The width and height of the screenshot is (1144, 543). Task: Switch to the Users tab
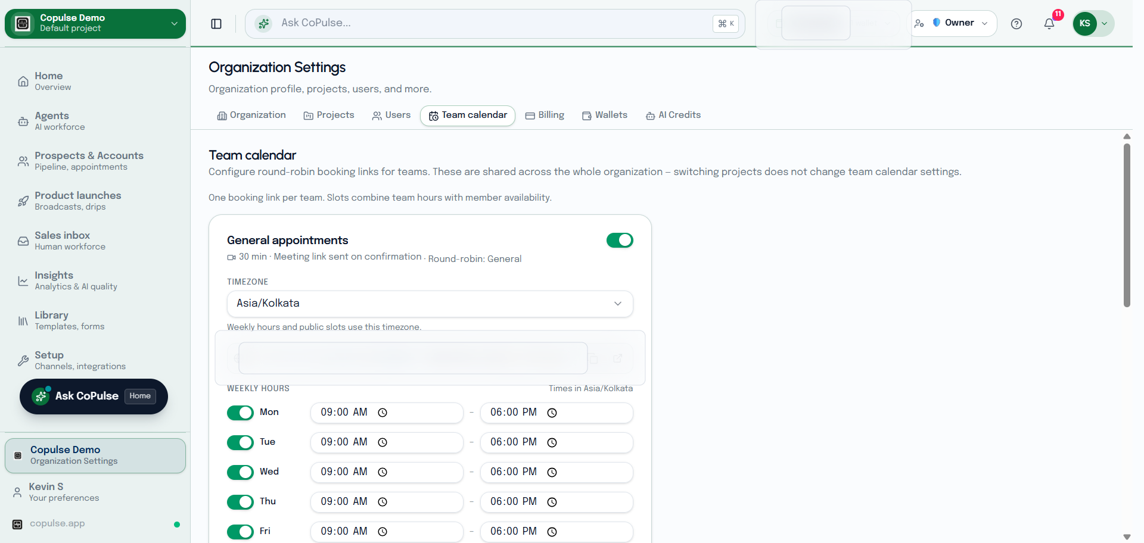[x=391, y=116]
